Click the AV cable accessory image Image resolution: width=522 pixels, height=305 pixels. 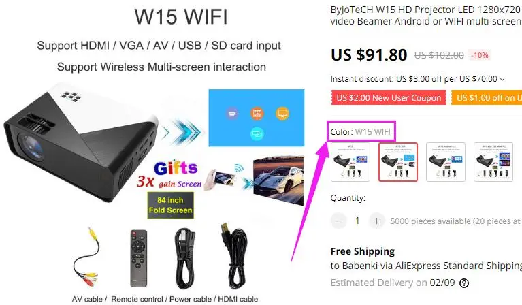(87, 257)
